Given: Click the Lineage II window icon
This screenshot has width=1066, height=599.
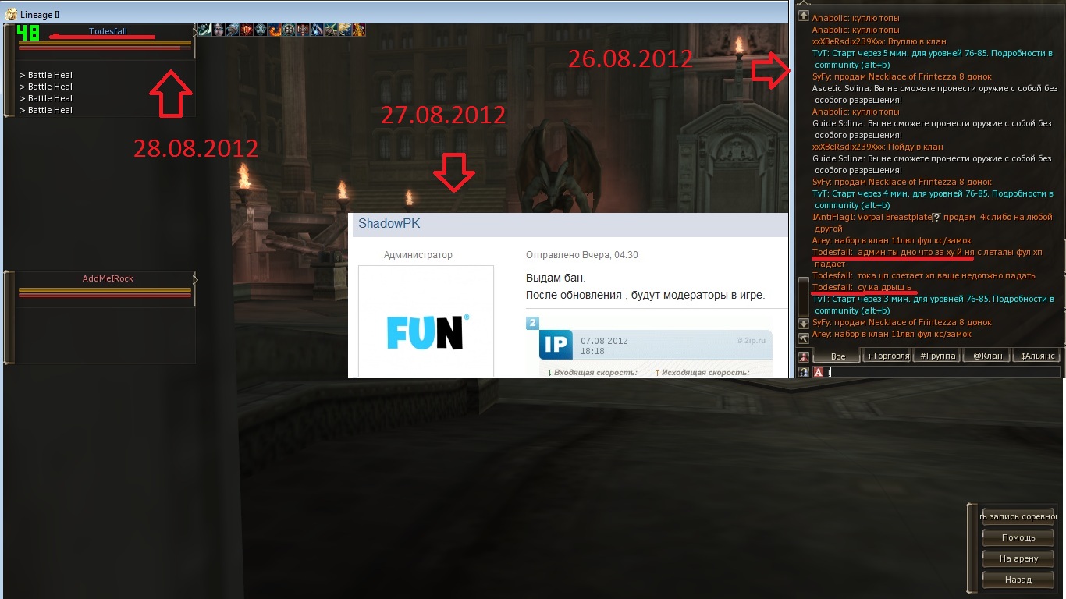Looking at the screenshot, I should coord(12,15).
